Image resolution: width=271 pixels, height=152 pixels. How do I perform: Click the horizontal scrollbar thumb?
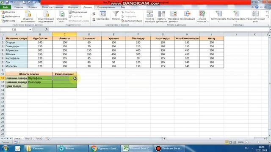click(x=210, y=138)
